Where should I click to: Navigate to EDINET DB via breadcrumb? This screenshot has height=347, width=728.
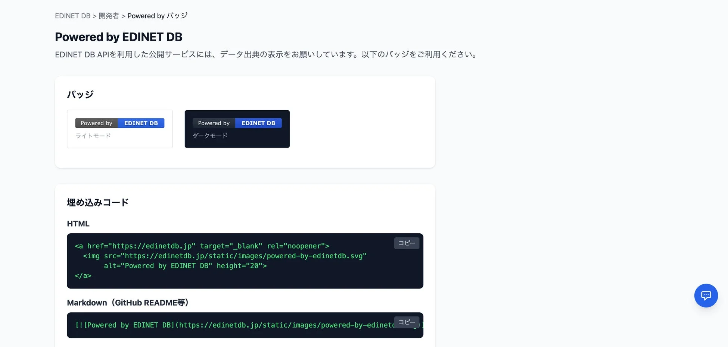(72, 16)
